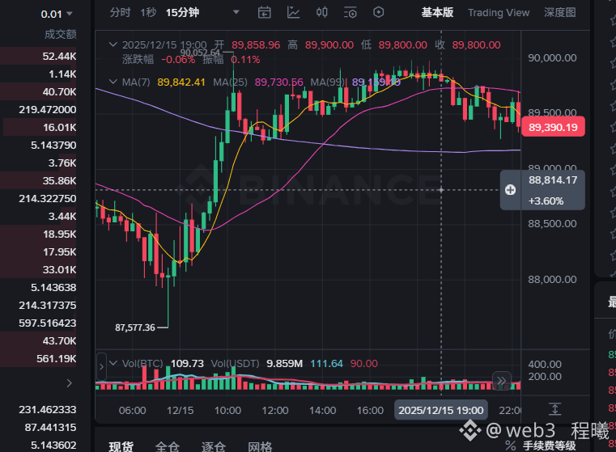Click the 597.516423 order book row

coord(39,323)
